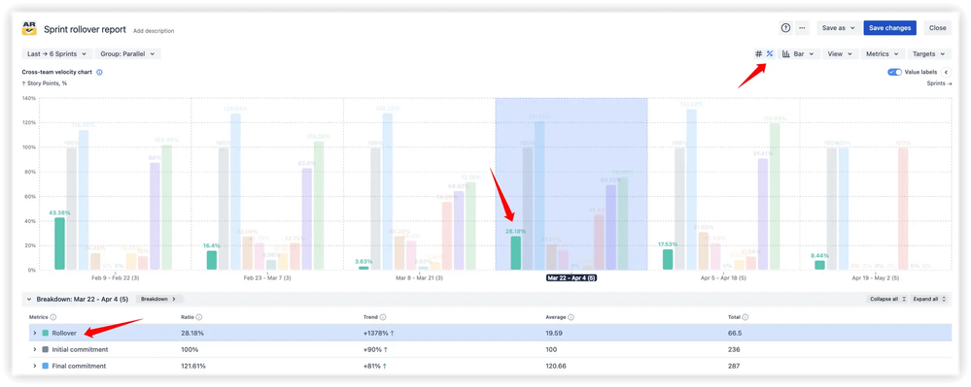Open the Save as dropdown
The height and width of the screenshot is (387, 971).
point(839,28)
